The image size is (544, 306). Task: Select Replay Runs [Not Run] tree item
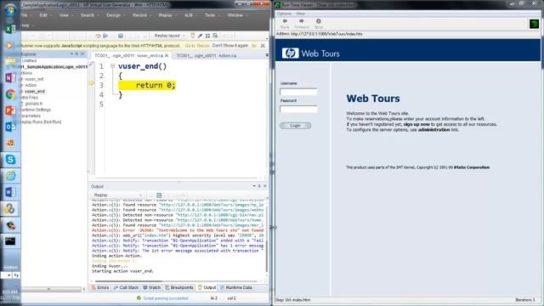click(41, 122)
